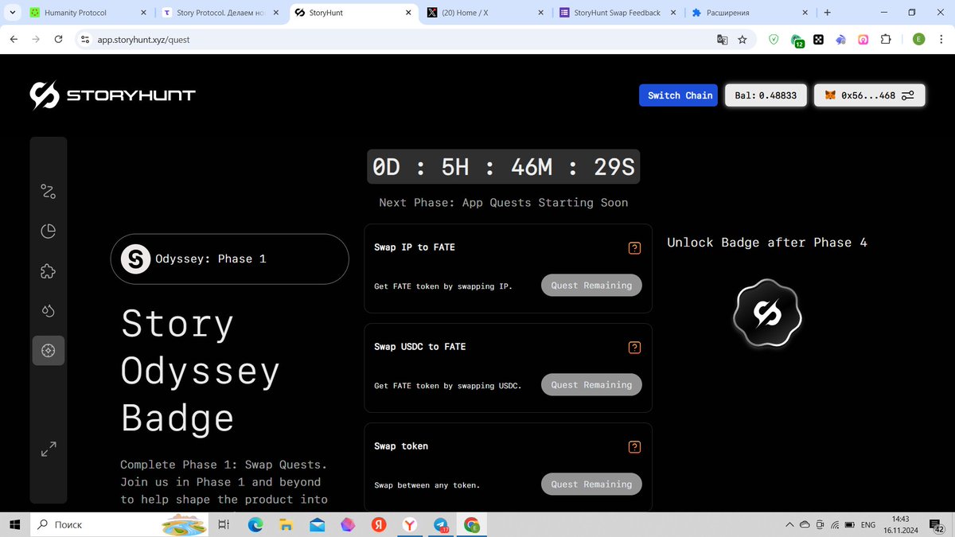Image resolution: width=955 pixels, height=537 pixels.
Task: Open File Explorer from the taskbar
Action: point(286,525)
